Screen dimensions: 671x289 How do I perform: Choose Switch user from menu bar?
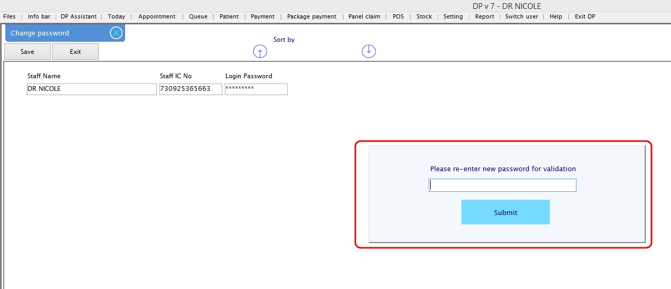[x=522, y=16]
